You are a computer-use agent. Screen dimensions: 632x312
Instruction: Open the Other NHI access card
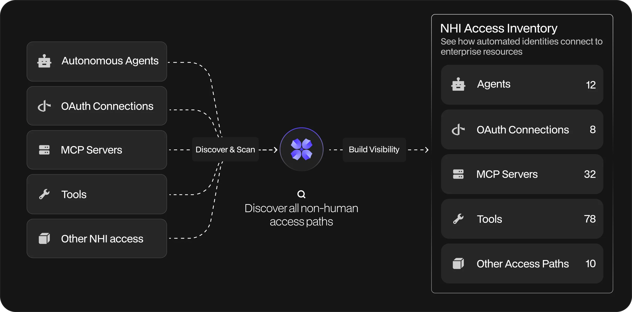97,239
